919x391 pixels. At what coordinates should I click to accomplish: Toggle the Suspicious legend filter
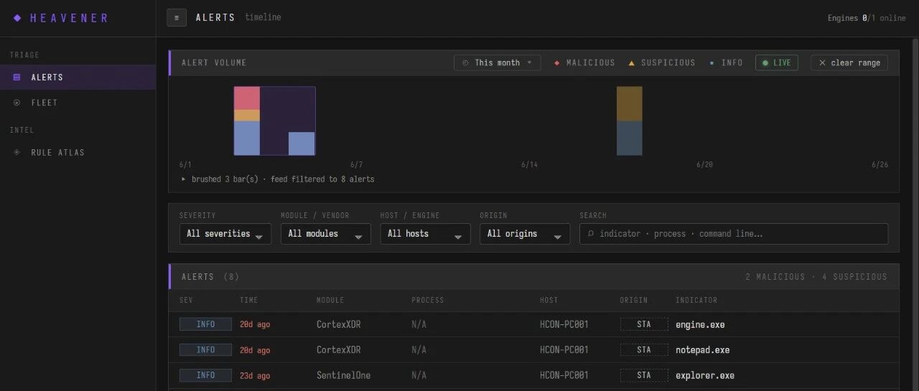pyautogui.click(x=661, y=63)
